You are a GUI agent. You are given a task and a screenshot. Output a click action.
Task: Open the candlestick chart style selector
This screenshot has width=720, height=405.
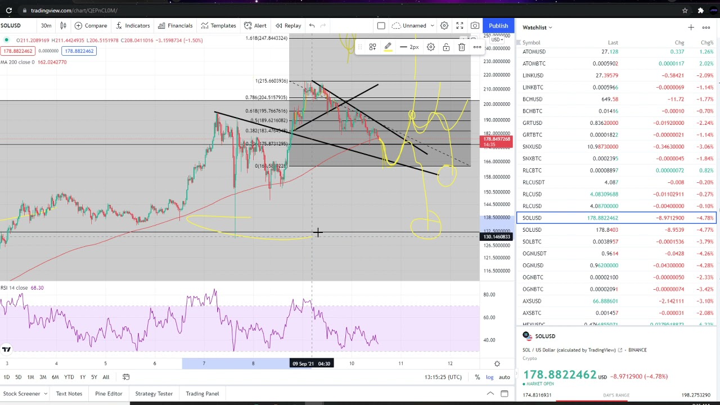63,25
